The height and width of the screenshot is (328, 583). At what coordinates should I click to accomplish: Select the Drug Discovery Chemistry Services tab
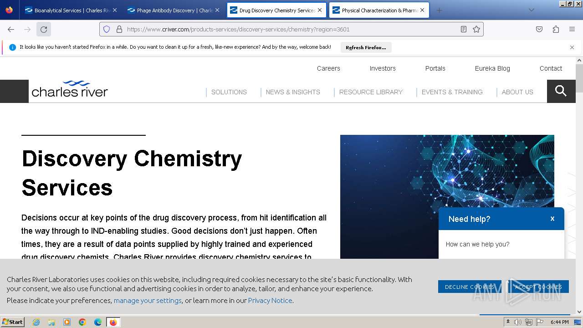(x=277, y=10)
